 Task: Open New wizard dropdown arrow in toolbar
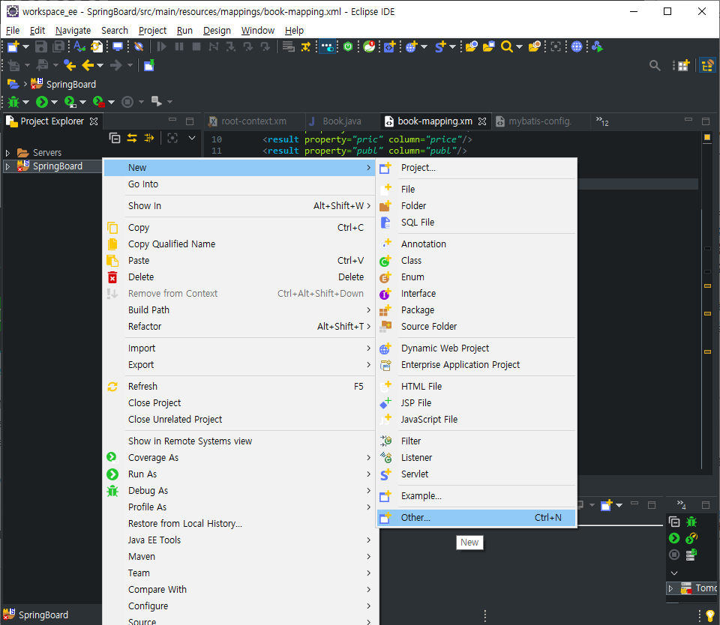(25, 46)
